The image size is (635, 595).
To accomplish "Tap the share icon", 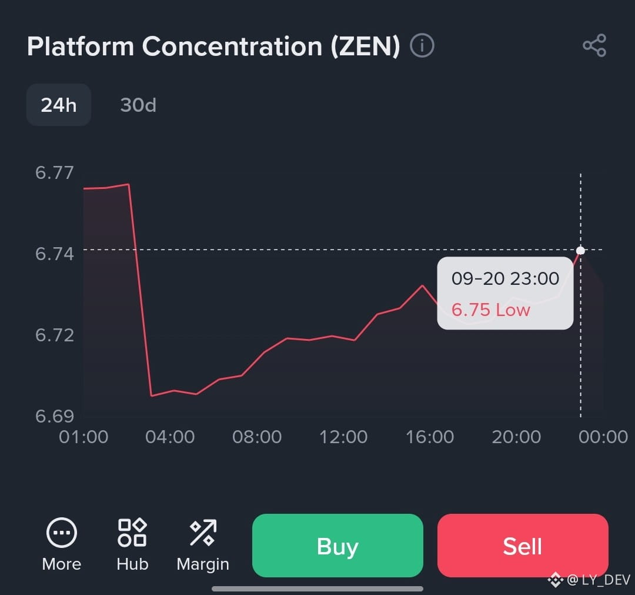I will point(594,45).
